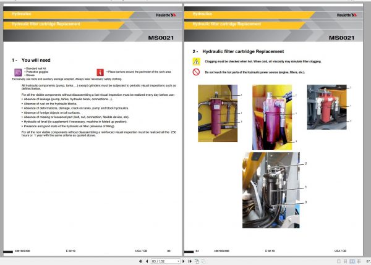Screen dimensions: 371x265
Task: Go to the first page
Action: 141,261
